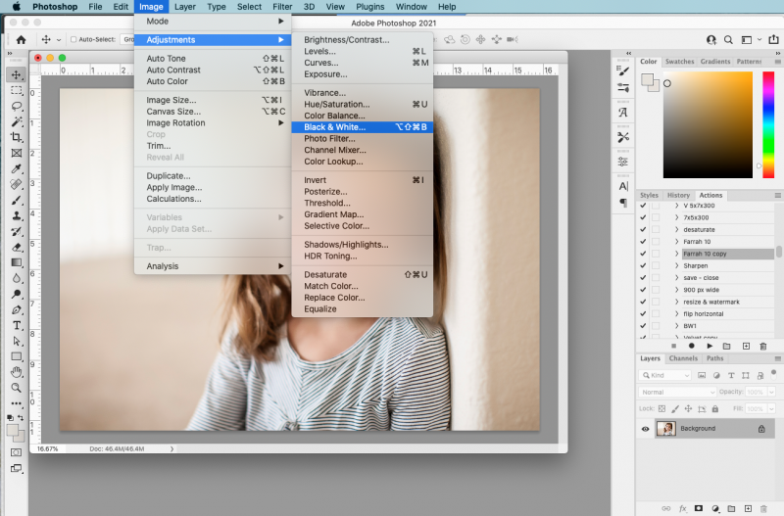Select the Rectangular Marquee tool
This screenshot has width=784, height=516.
click(x=17, y=90)
